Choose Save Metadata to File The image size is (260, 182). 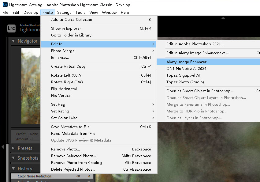click(98, 127)
